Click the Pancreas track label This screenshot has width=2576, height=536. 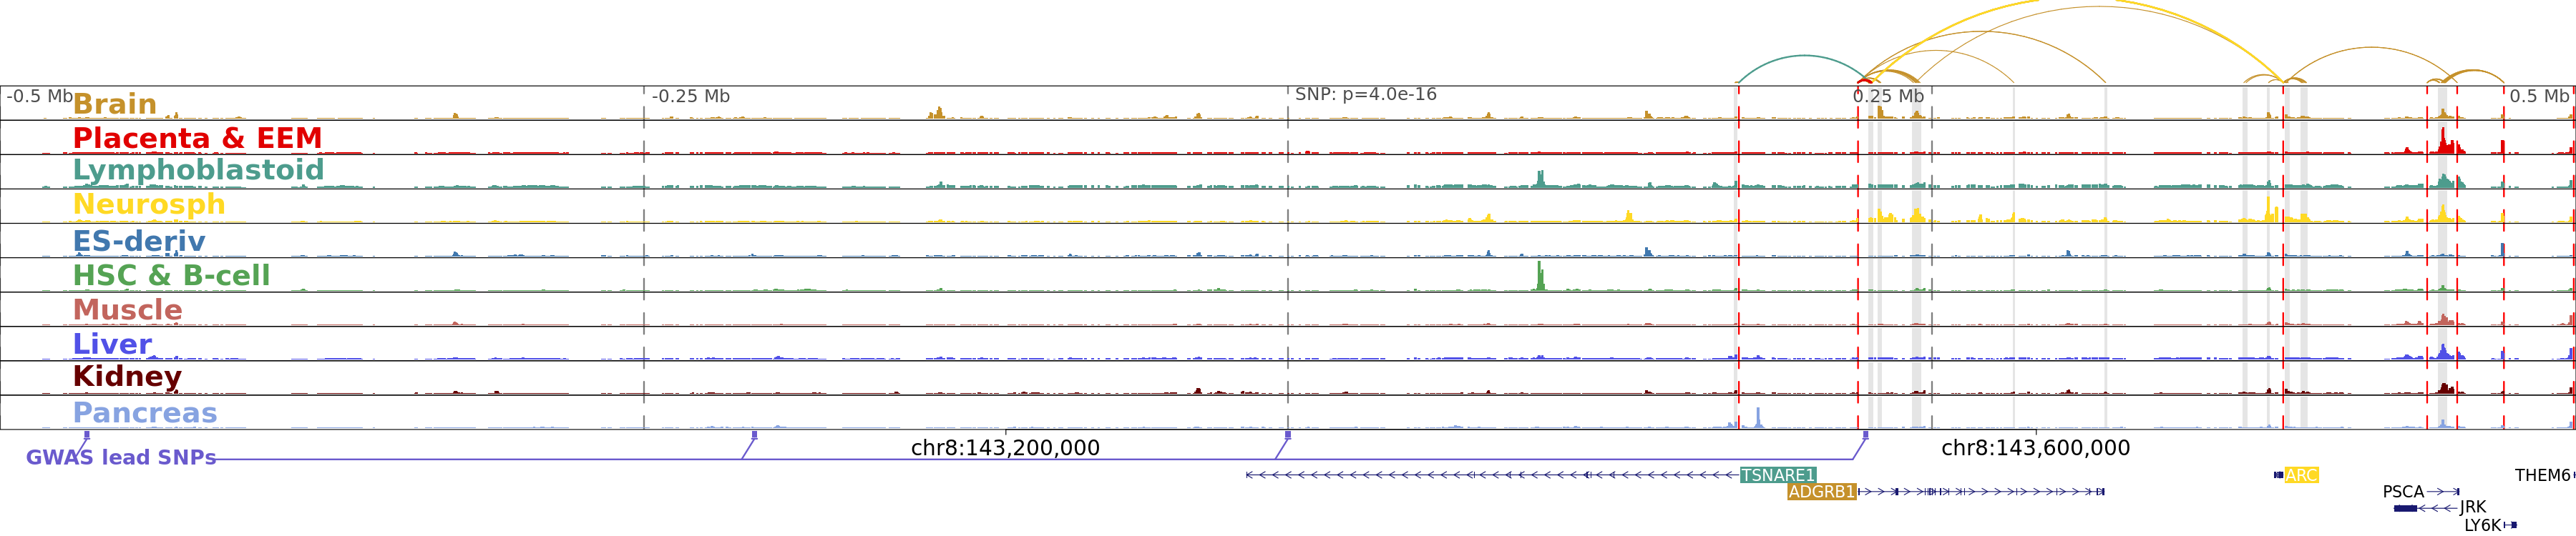[145, 412]
